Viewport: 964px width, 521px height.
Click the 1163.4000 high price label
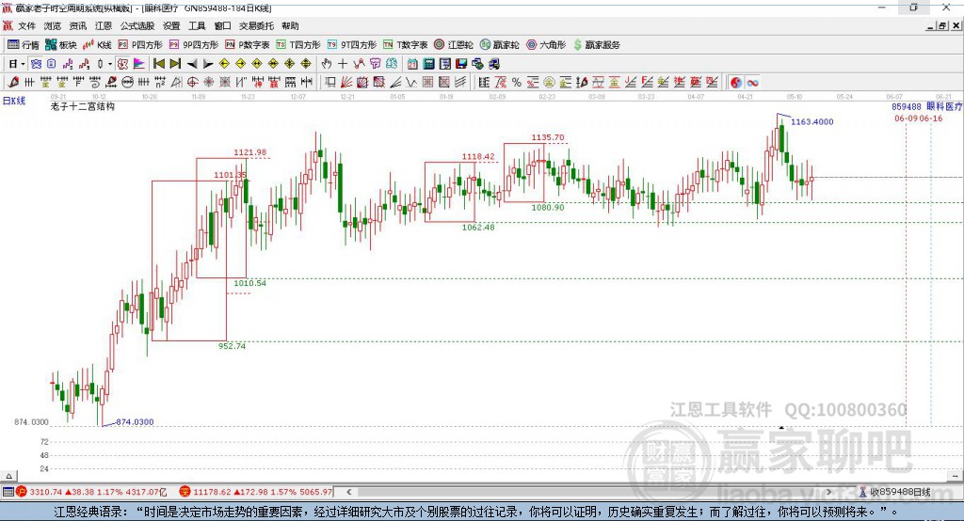tap(811, 121)
